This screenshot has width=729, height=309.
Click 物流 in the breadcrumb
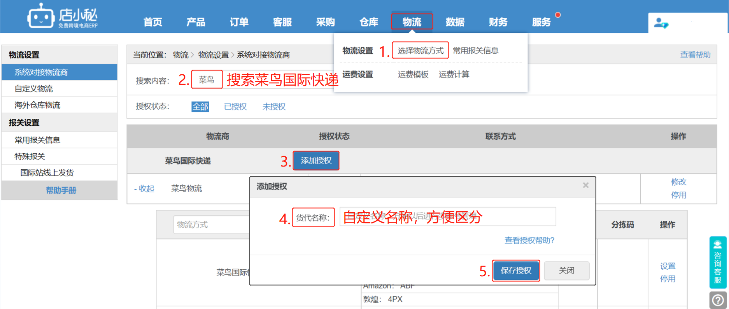pos(180,55)
